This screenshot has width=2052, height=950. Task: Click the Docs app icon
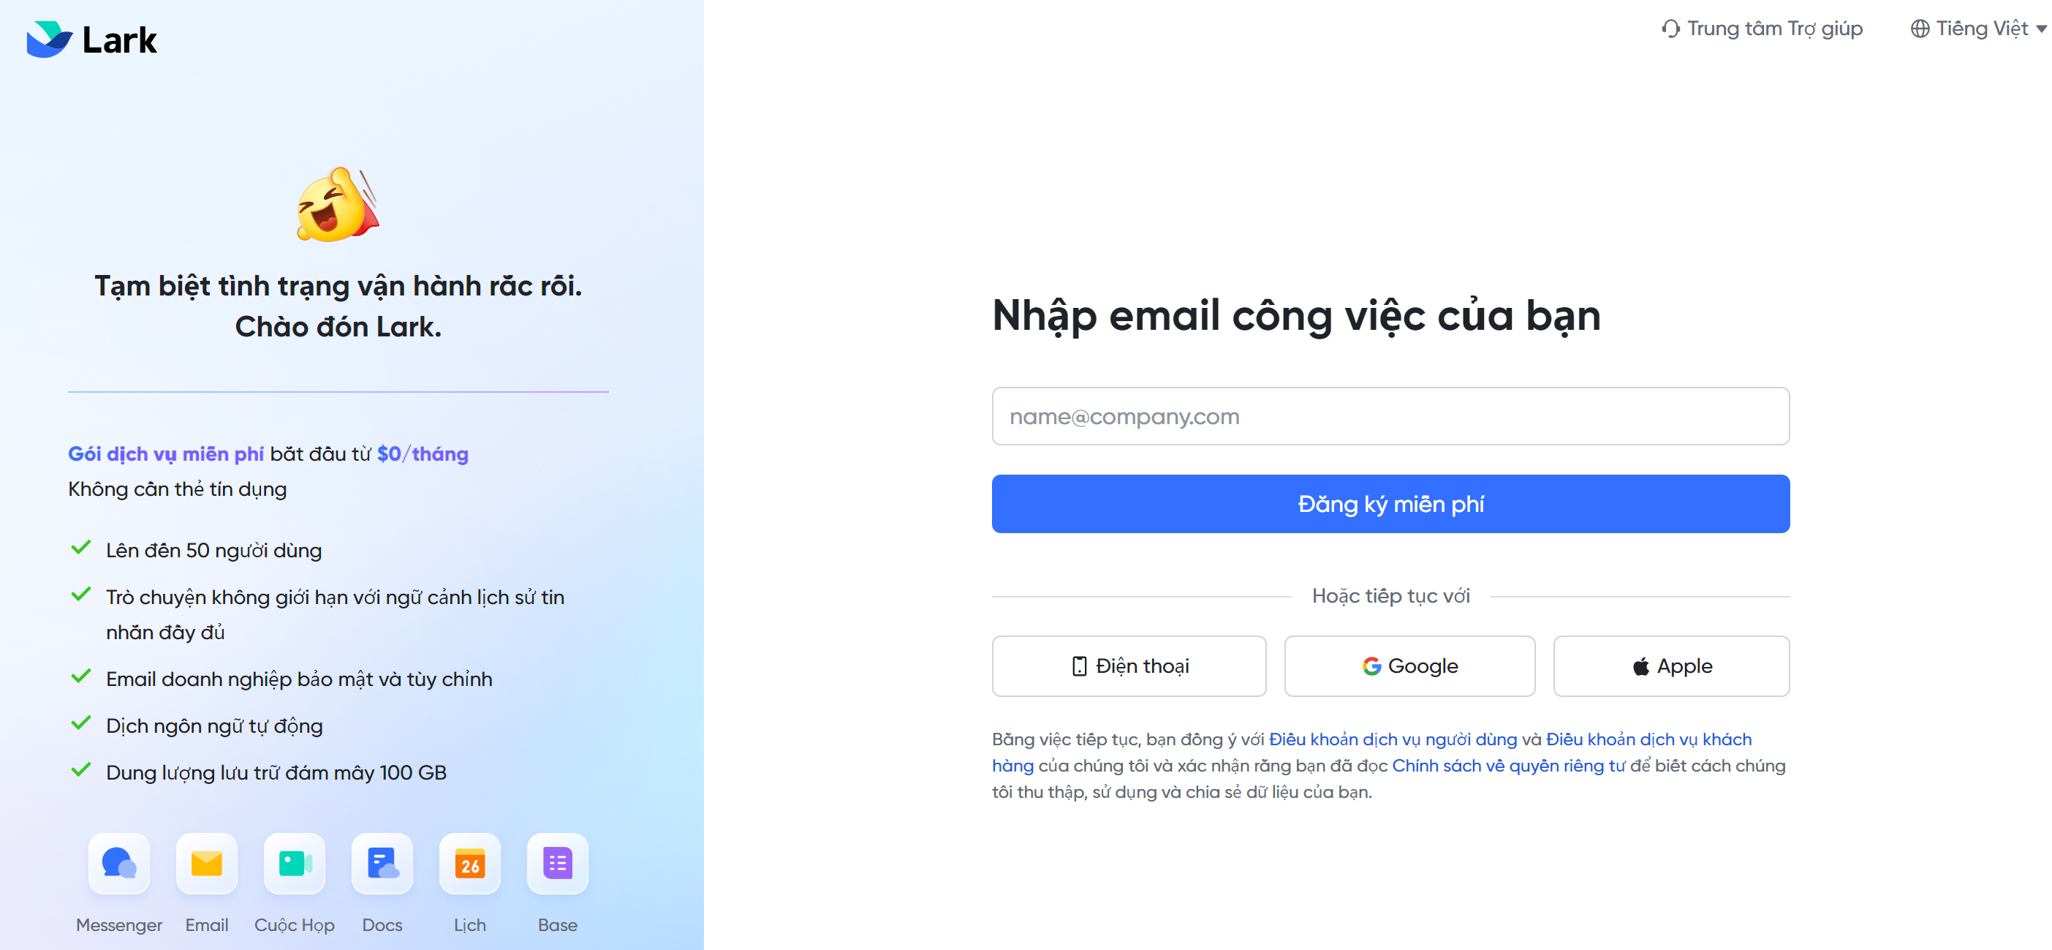382,863
